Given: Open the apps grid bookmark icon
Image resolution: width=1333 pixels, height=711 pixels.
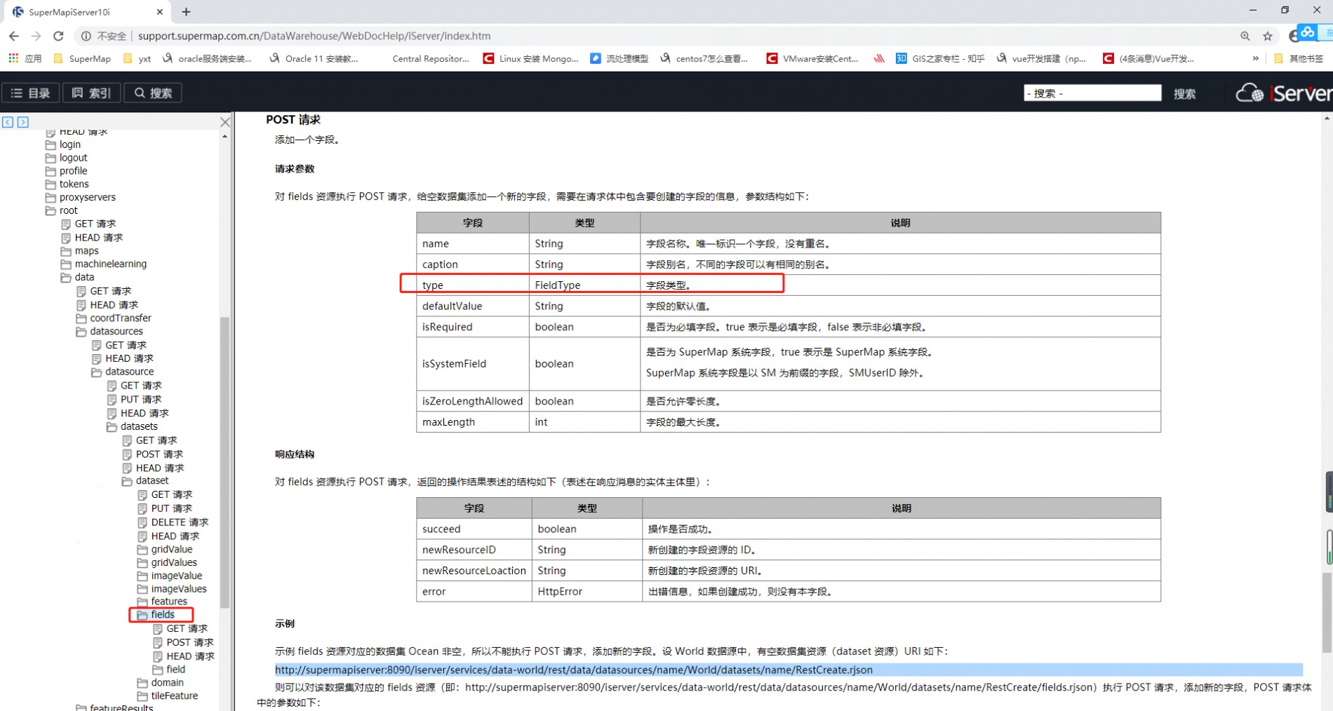Looking at the screenshot, I should point(13,58).
